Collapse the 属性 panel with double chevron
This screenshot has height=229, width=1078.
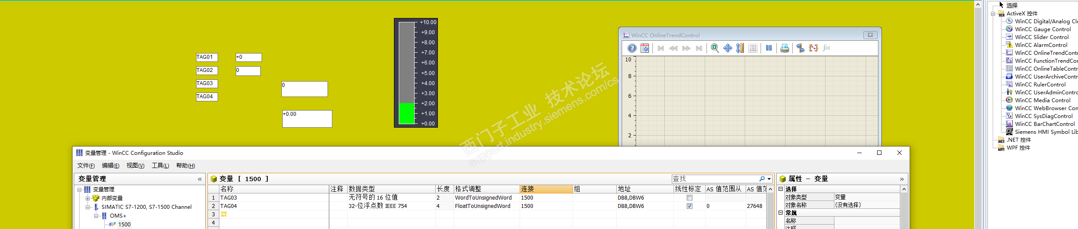coord(902,179)
